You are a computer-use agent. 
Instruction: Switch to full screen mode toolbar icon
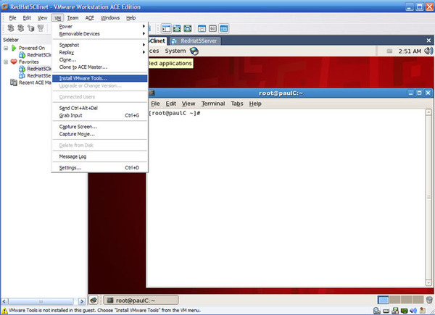pos(177,28)
